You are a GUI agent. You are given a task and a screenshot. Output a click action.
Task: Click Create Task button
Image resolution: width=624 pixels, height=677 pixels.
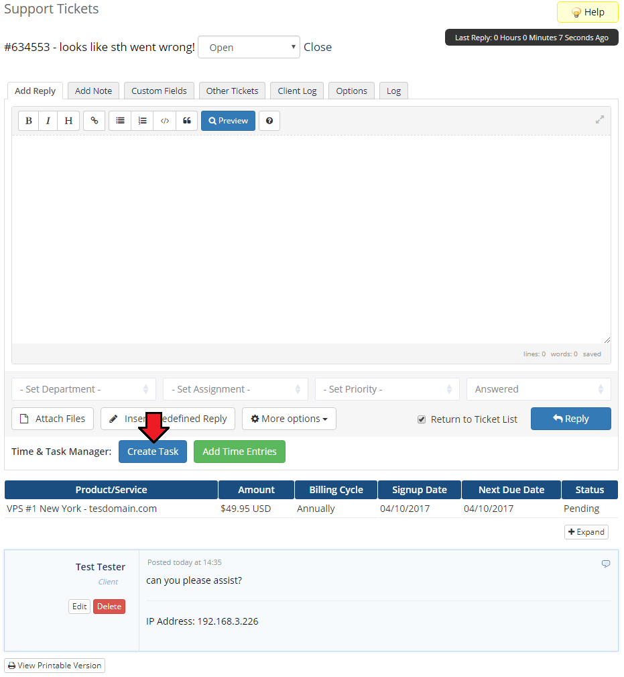tap(153, 452)
